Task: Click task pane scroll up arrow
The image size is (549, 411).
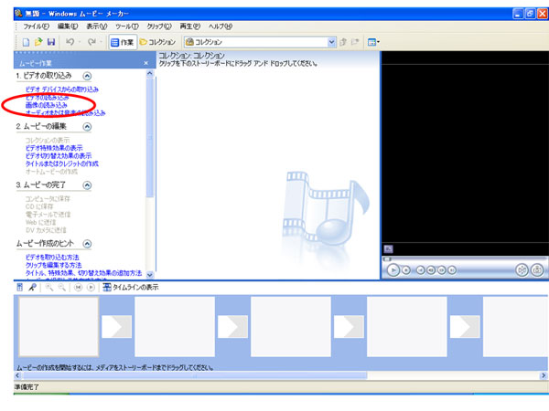Action: click(150, 73)
